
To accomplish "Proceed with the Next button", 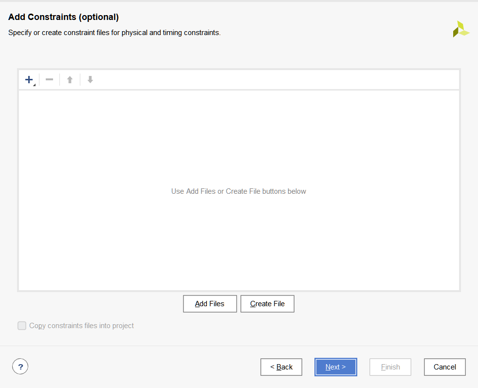I will (x=336, y=367).
